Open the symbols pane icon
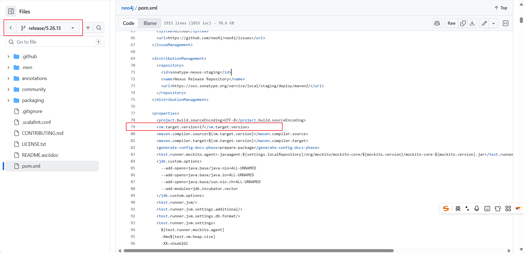The height and width of the screenshot is (253, 524). (x=506, y=23)
